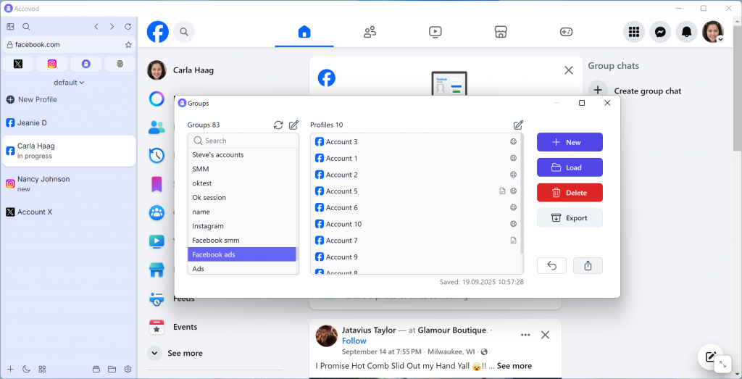Open the Facebook account menu avatar dropdown
This screenshot has height=379, width=742.
point(713,32)
